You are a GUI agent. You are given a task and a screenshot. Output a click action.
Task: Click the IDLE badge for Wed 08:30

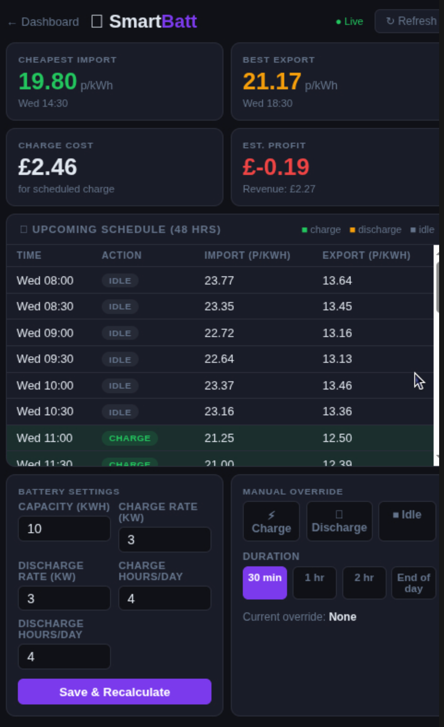pos(120,306)
